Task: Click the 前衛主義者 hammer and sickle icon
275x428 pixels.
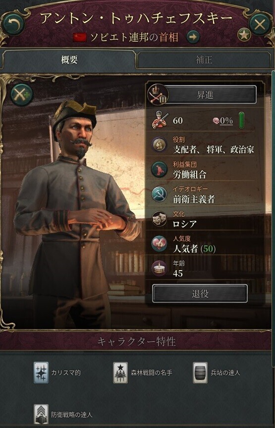Action: coord(159,194)
